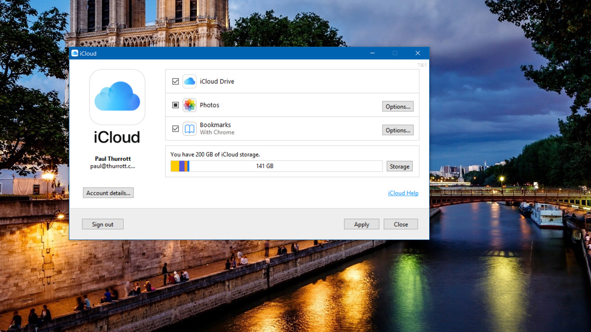Minimize the iCloud window
The height and width of the screenshot is (332, 591).
pyautogui.click(x=372, y=53)
